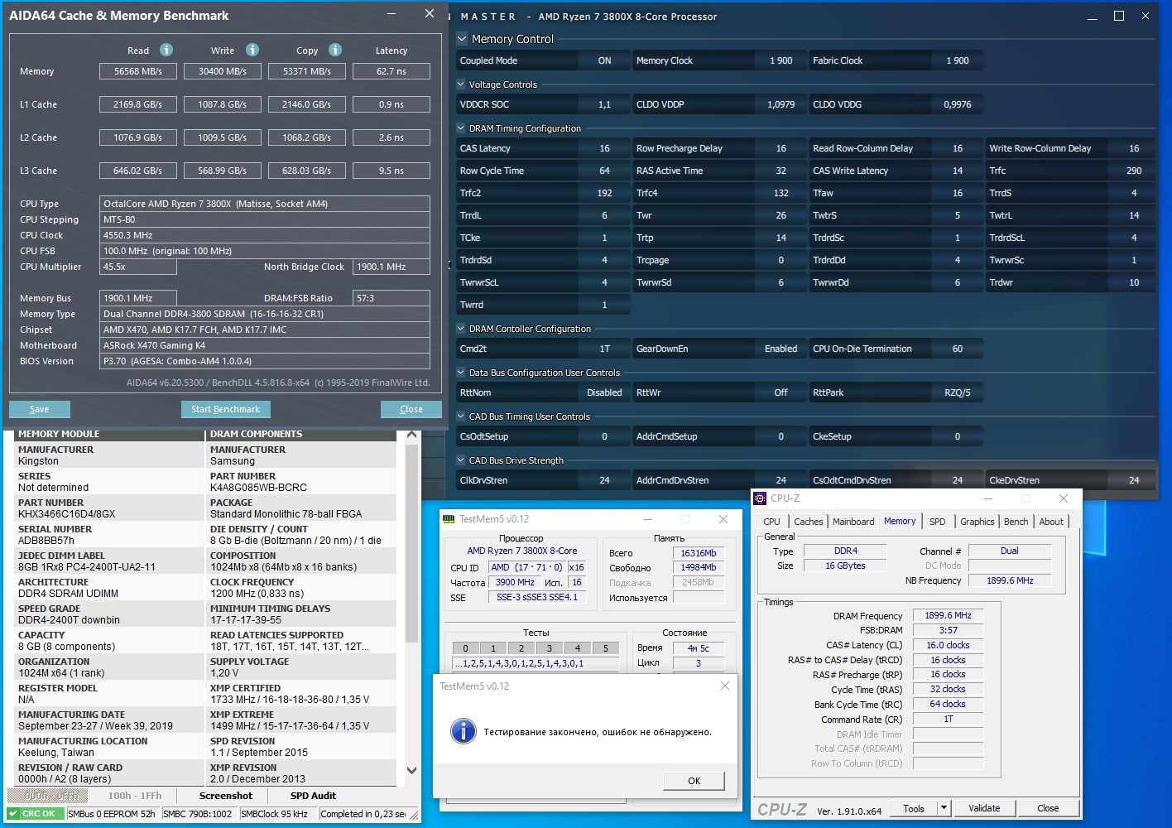Click the Memory Clock value 1 900
This screenshot has width=1172, height=828.
point(781,60)
